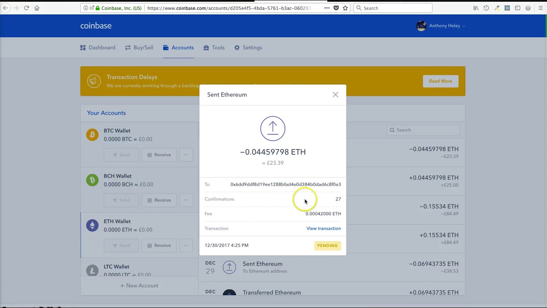Screen dimensions: 547x308
Task: Click the +0.15534 ETH transaction amount
Action: [x=439, y=235]
